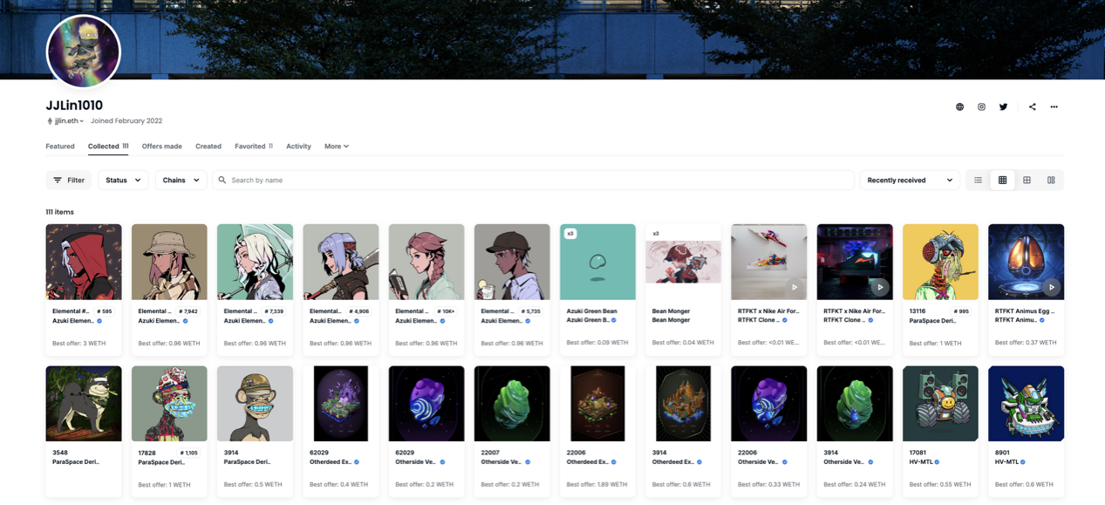This screenshot has height=505, width=1105.
Task: Open the three-dot more options icon
Action: [x=1054, y=107]
